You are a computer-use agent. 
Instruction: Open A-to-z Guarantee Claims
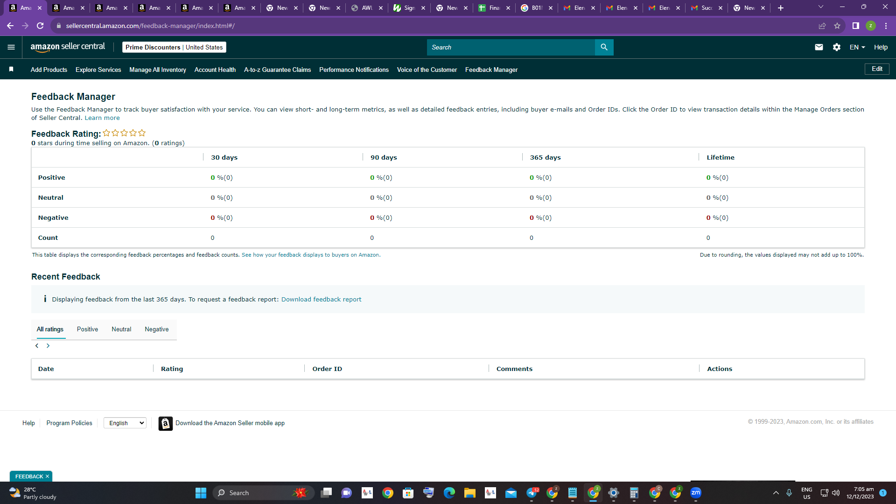point(277,70)
